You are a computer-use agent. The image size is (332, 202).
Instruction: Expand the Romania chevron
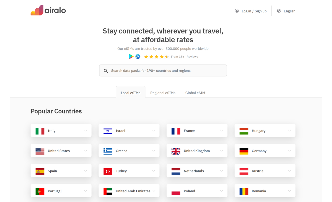point(289,191)
